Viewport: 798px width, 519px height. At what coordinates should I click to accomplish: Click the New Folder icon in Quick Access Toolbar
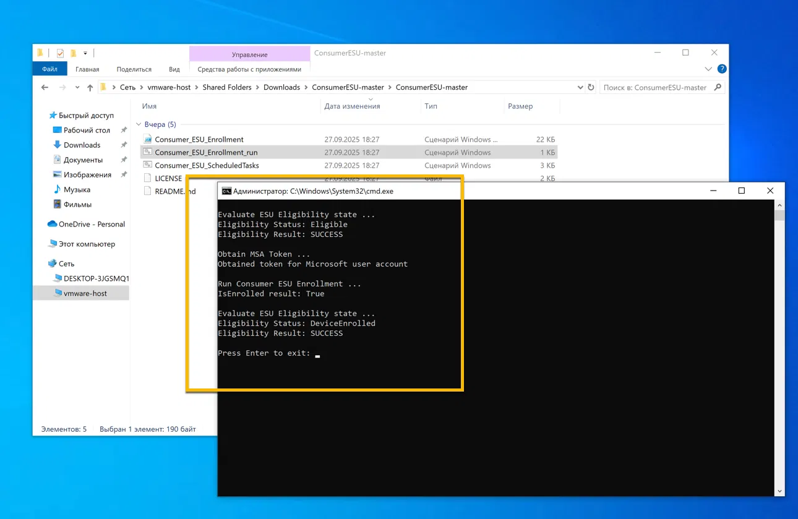(72, 53)
